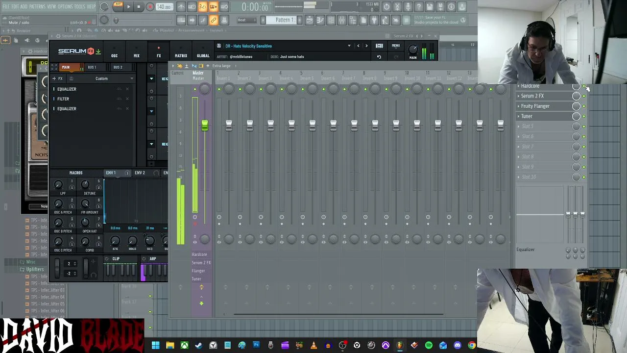Set tempo field showing 140.000
This screenshot has height=353, width=627.
164,7
